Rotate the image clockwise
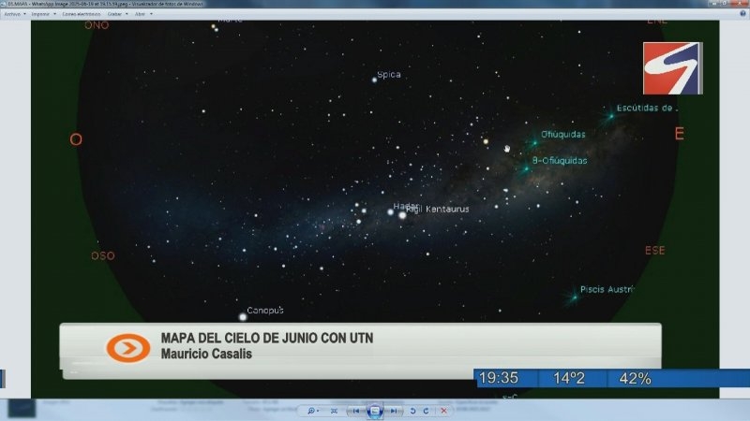Viewport: 750px width, 421px height. (426, 411)
